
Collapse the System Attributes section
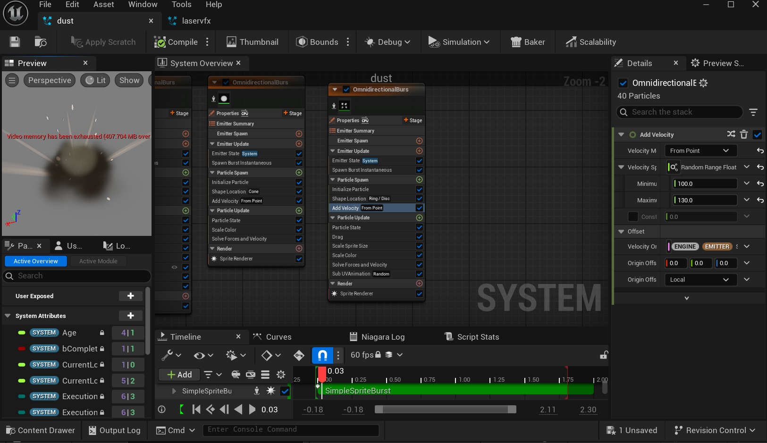(8, 316)
